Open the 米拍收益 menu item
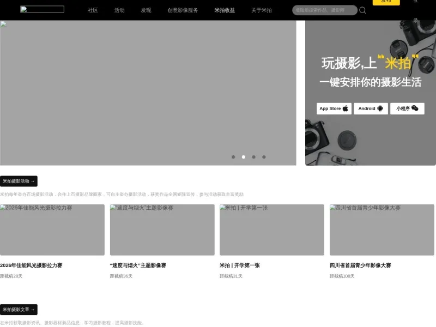The height and width of the screenshot is (327, 436). pos(225,10)
